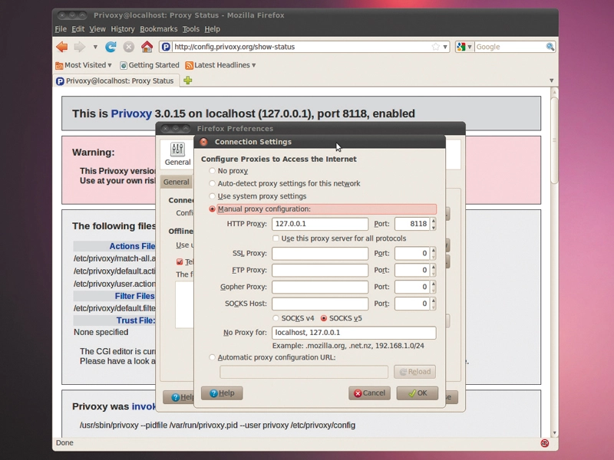Click the search magnifier icon in the Google box
614x460 pixels.
550,47
